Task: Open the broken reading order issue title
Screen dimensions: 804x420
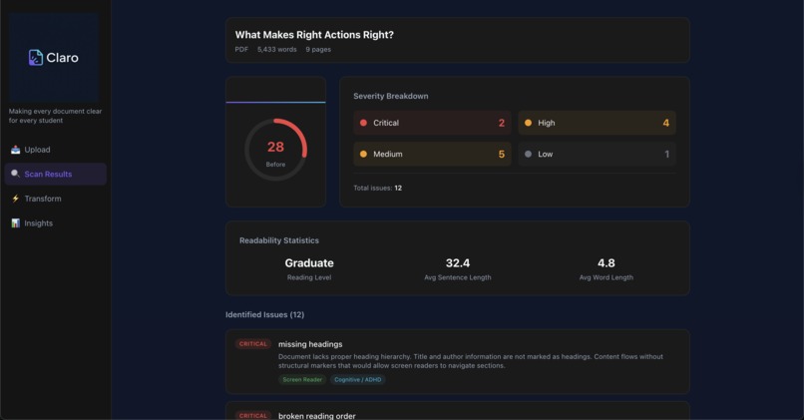Action: pyautogui.click(x=317, y=416)
